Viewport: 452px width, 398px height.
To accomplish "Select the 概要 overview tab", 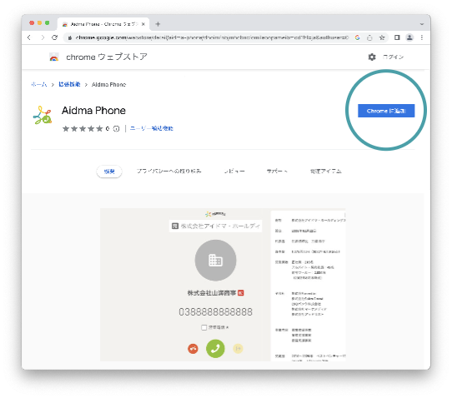I will click(109, 172).
